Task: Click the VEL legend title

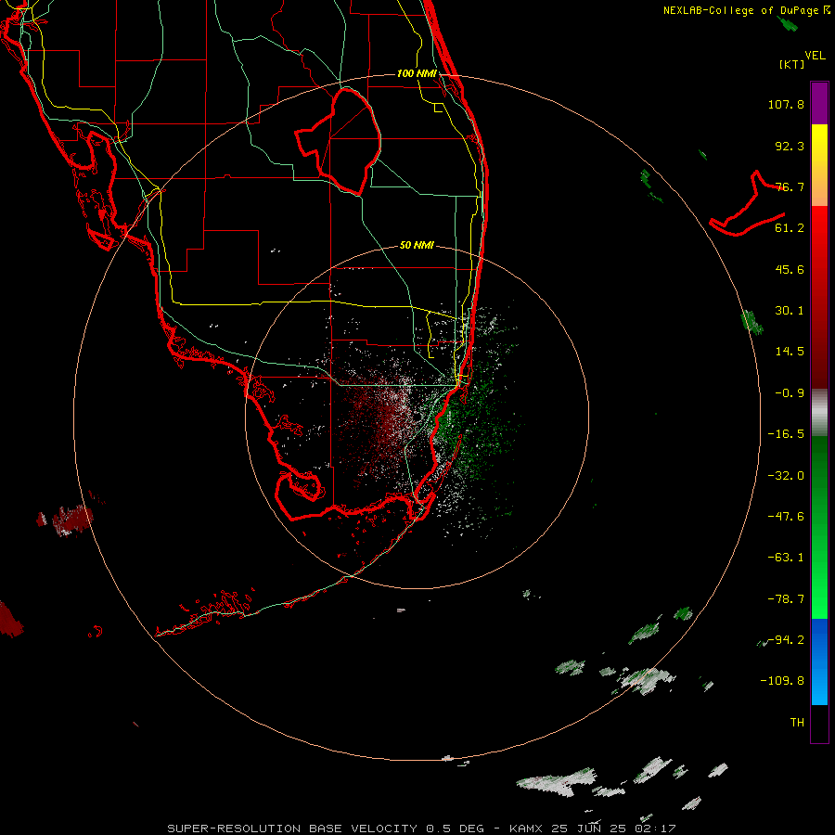Action: [x=815, y=56]
